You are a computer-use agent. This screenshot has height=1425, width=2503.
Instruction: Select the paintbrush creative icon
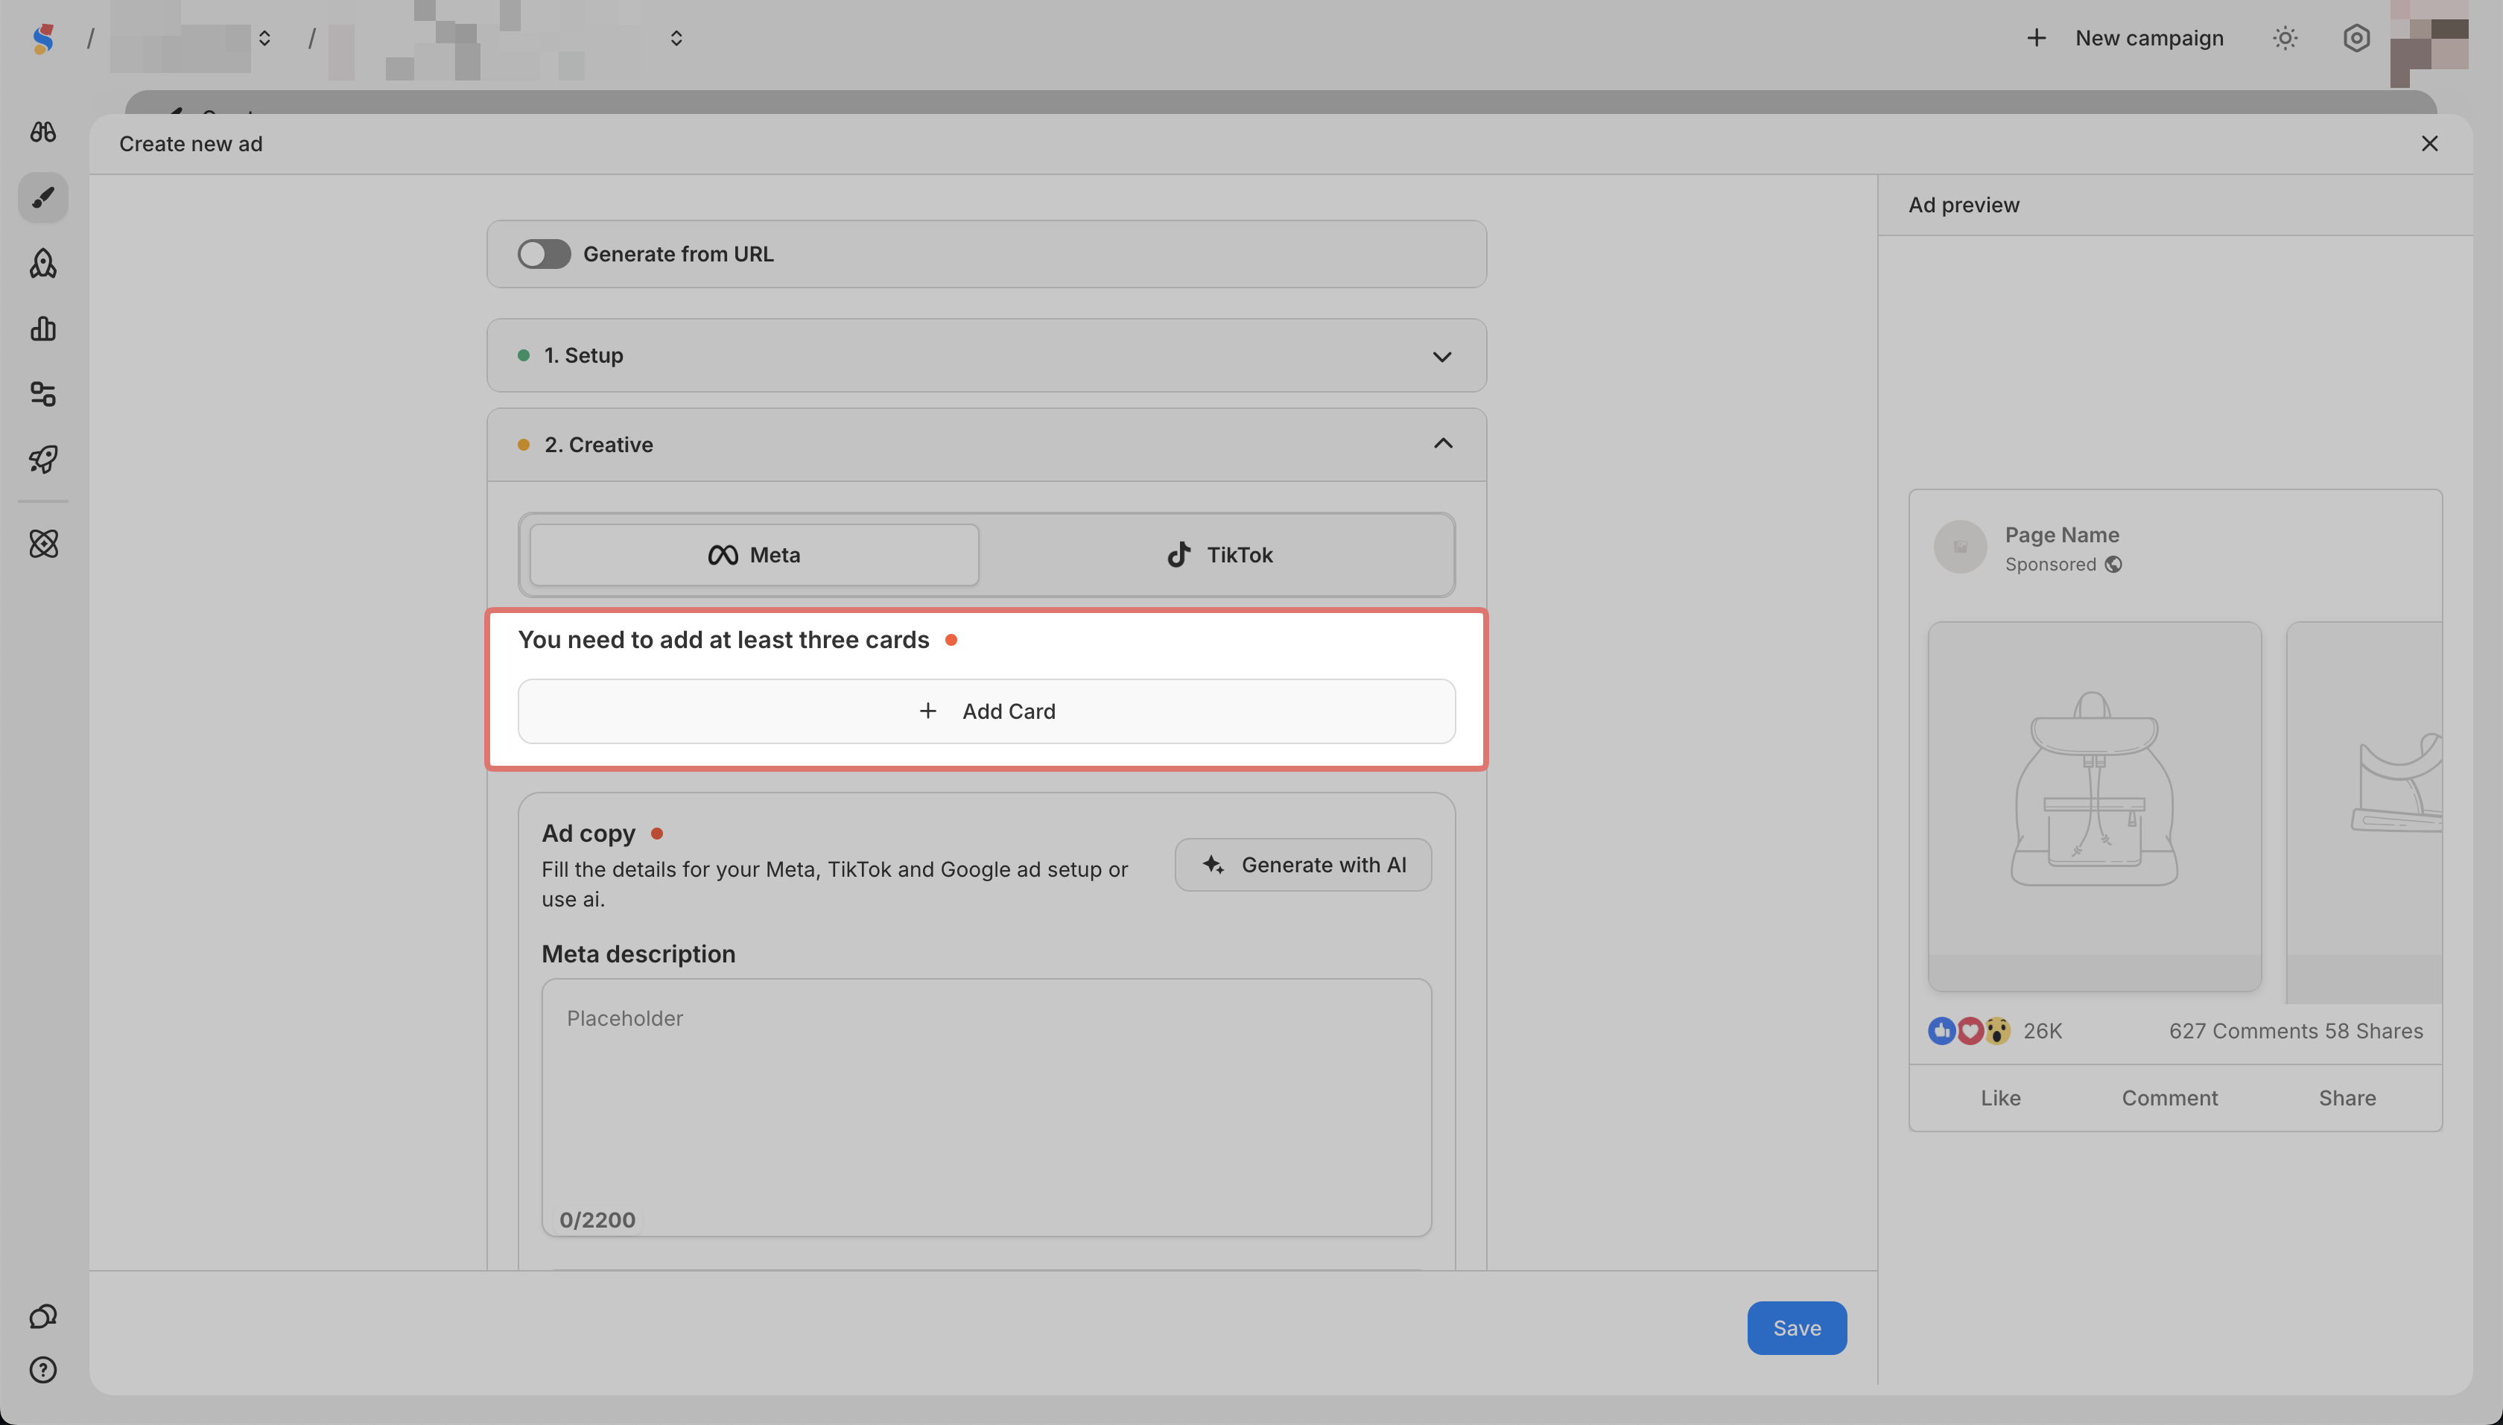tap(43, 197)
